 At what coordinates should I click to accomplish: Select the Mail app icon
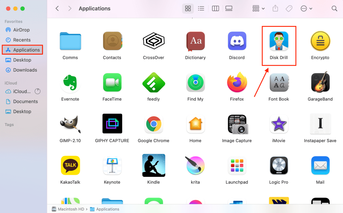pyautogui.click(x=320, y=166)
